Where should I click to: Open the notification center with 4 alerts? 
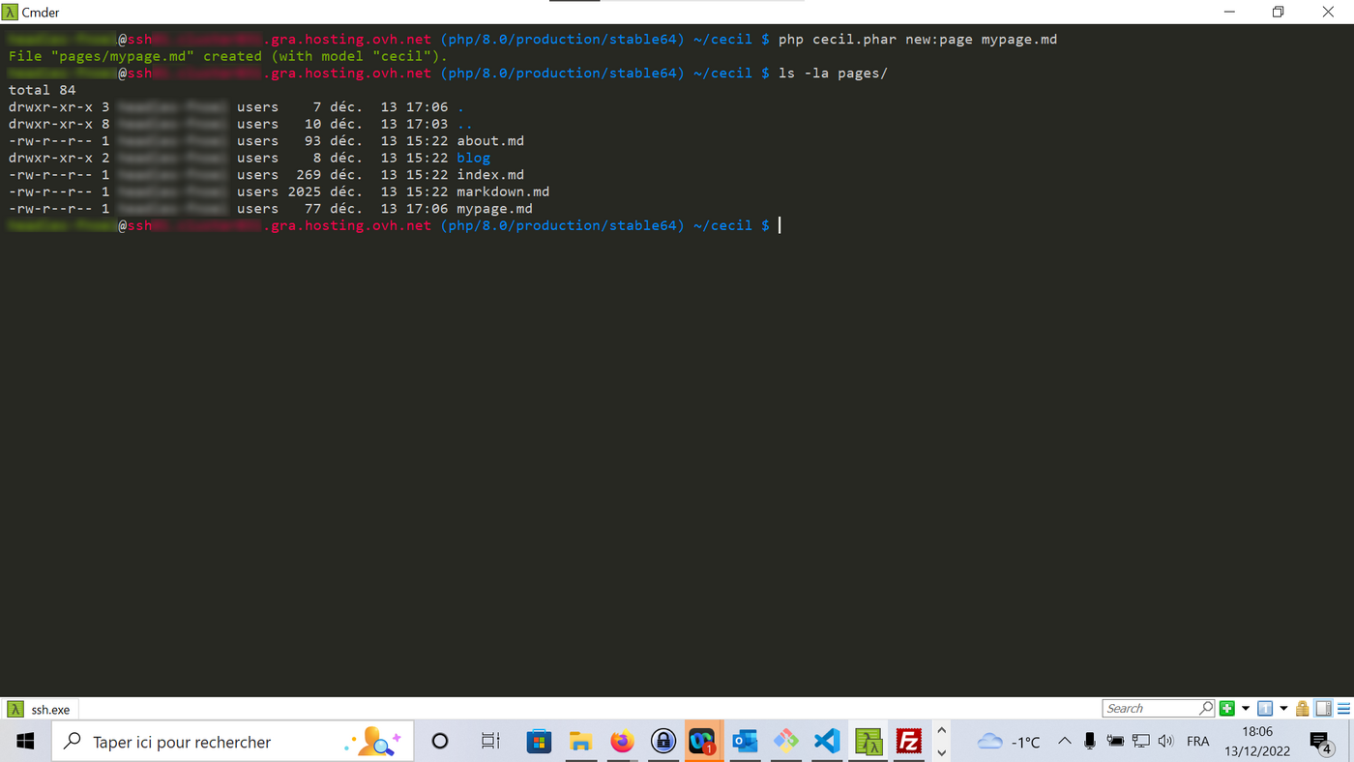click(x=1321, y=742)
